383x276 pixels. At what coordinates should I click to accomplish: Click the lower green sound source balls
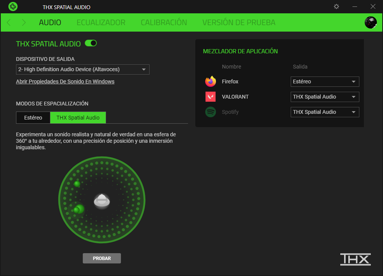click(x=79, y=209)
